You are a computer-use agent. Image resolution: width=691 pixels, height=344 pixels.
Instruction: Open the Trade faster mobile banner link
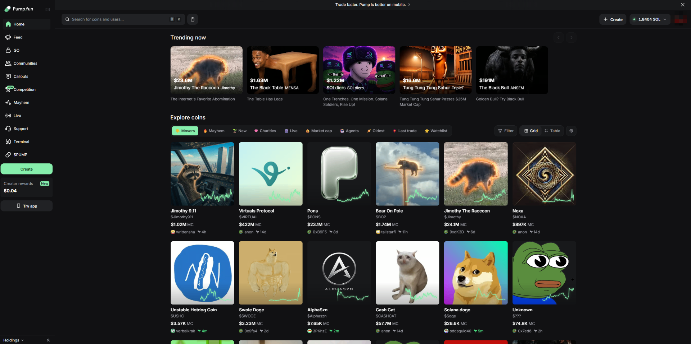(x=373, y=5)
